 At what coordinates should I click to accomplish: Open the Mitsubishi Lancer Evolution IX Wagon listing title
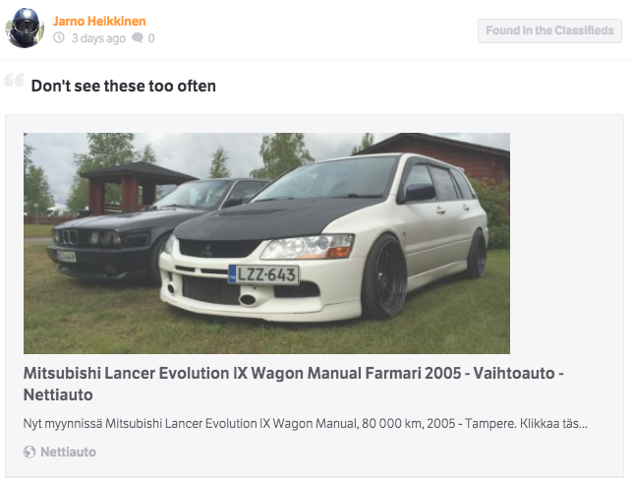pyautogui.click(x=293, y=384)
